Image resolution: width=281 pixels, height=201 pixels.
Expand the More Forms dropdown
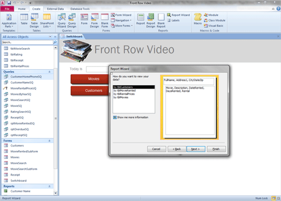(122, 26)
